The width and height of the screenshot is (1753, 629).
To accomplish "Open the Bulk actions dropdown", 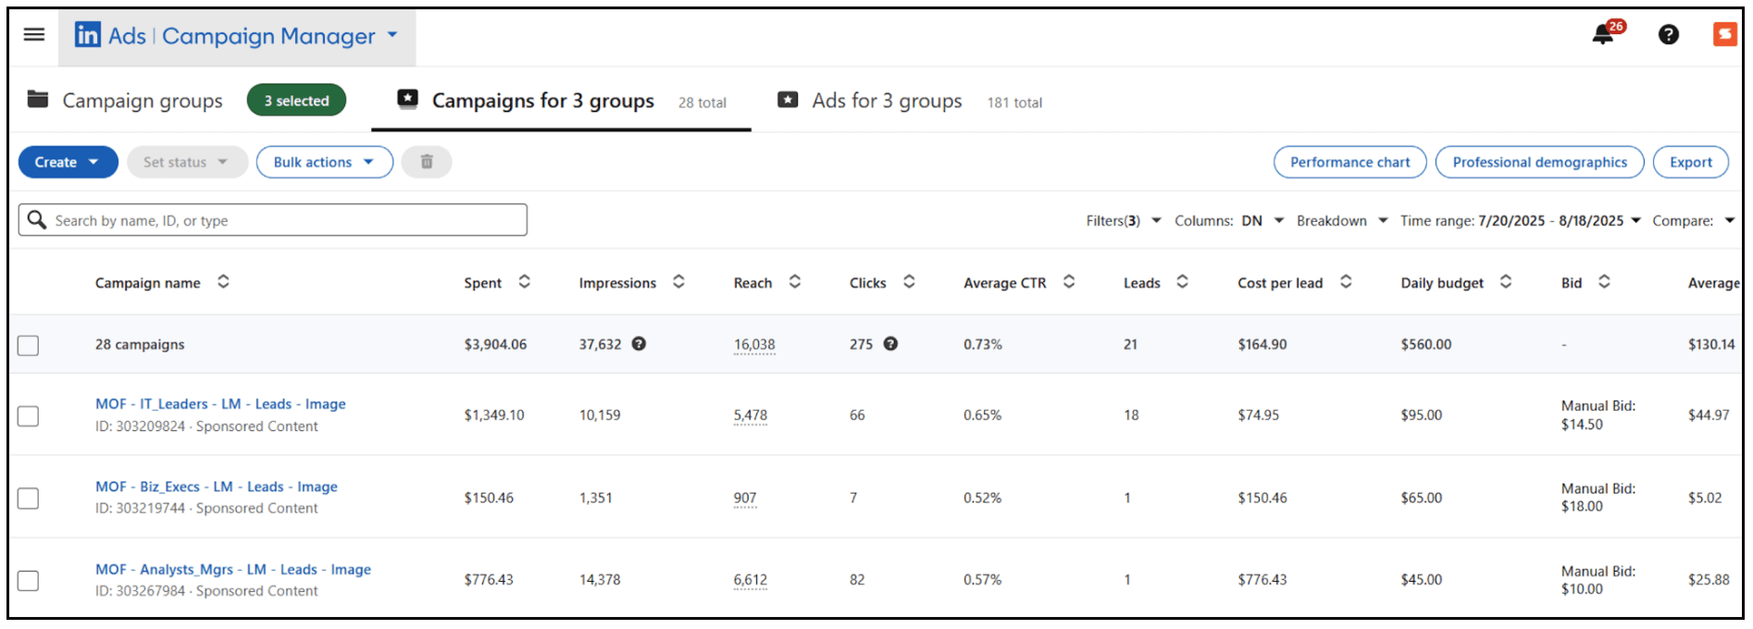I will pyautogui.click(x=325, y=162).
